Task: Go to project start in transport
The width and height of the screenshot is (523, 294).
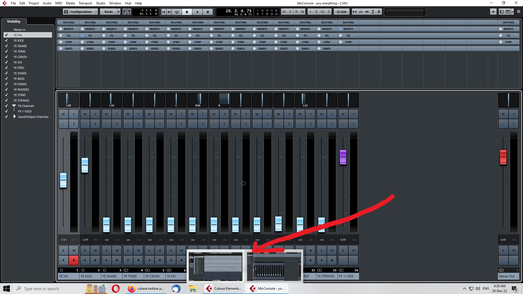Action: (163, 12)
